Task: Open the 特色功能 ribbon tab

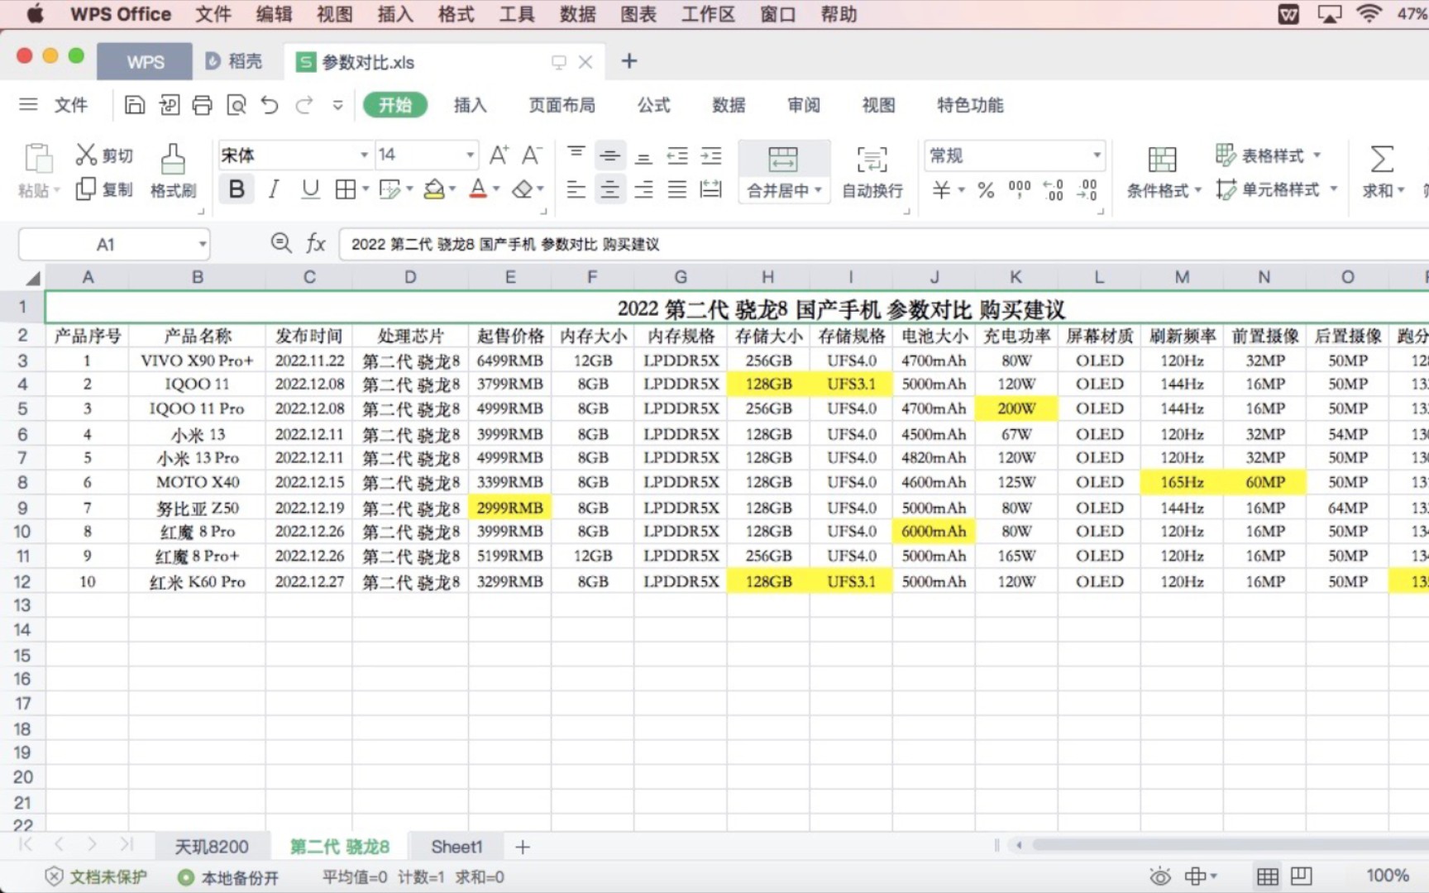Action: point(970,105)
